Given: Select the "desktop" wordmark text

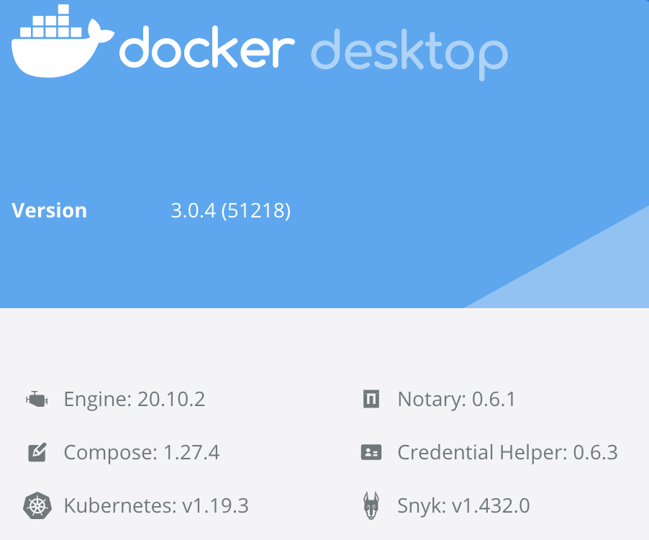Looking at the screenshot, I should (x=409, y=54).
